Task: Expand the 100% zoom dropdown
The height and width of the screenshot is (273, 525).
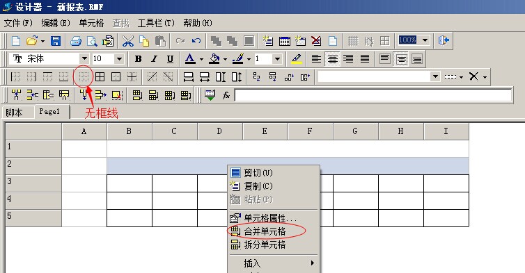Action: [x=425, y=40]
